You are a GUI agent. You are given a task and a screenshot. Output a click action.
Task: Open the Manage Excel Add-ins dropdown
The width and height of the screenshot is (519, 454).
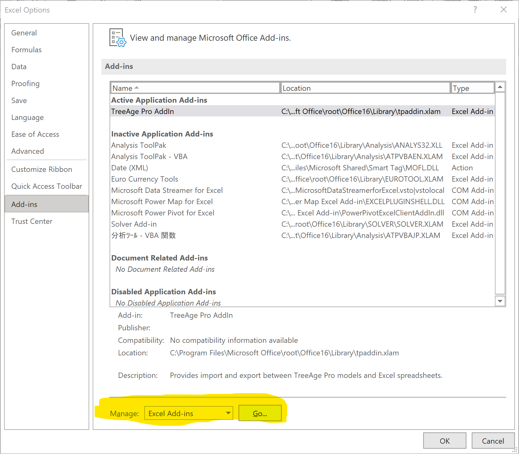[x=188, y=413]
